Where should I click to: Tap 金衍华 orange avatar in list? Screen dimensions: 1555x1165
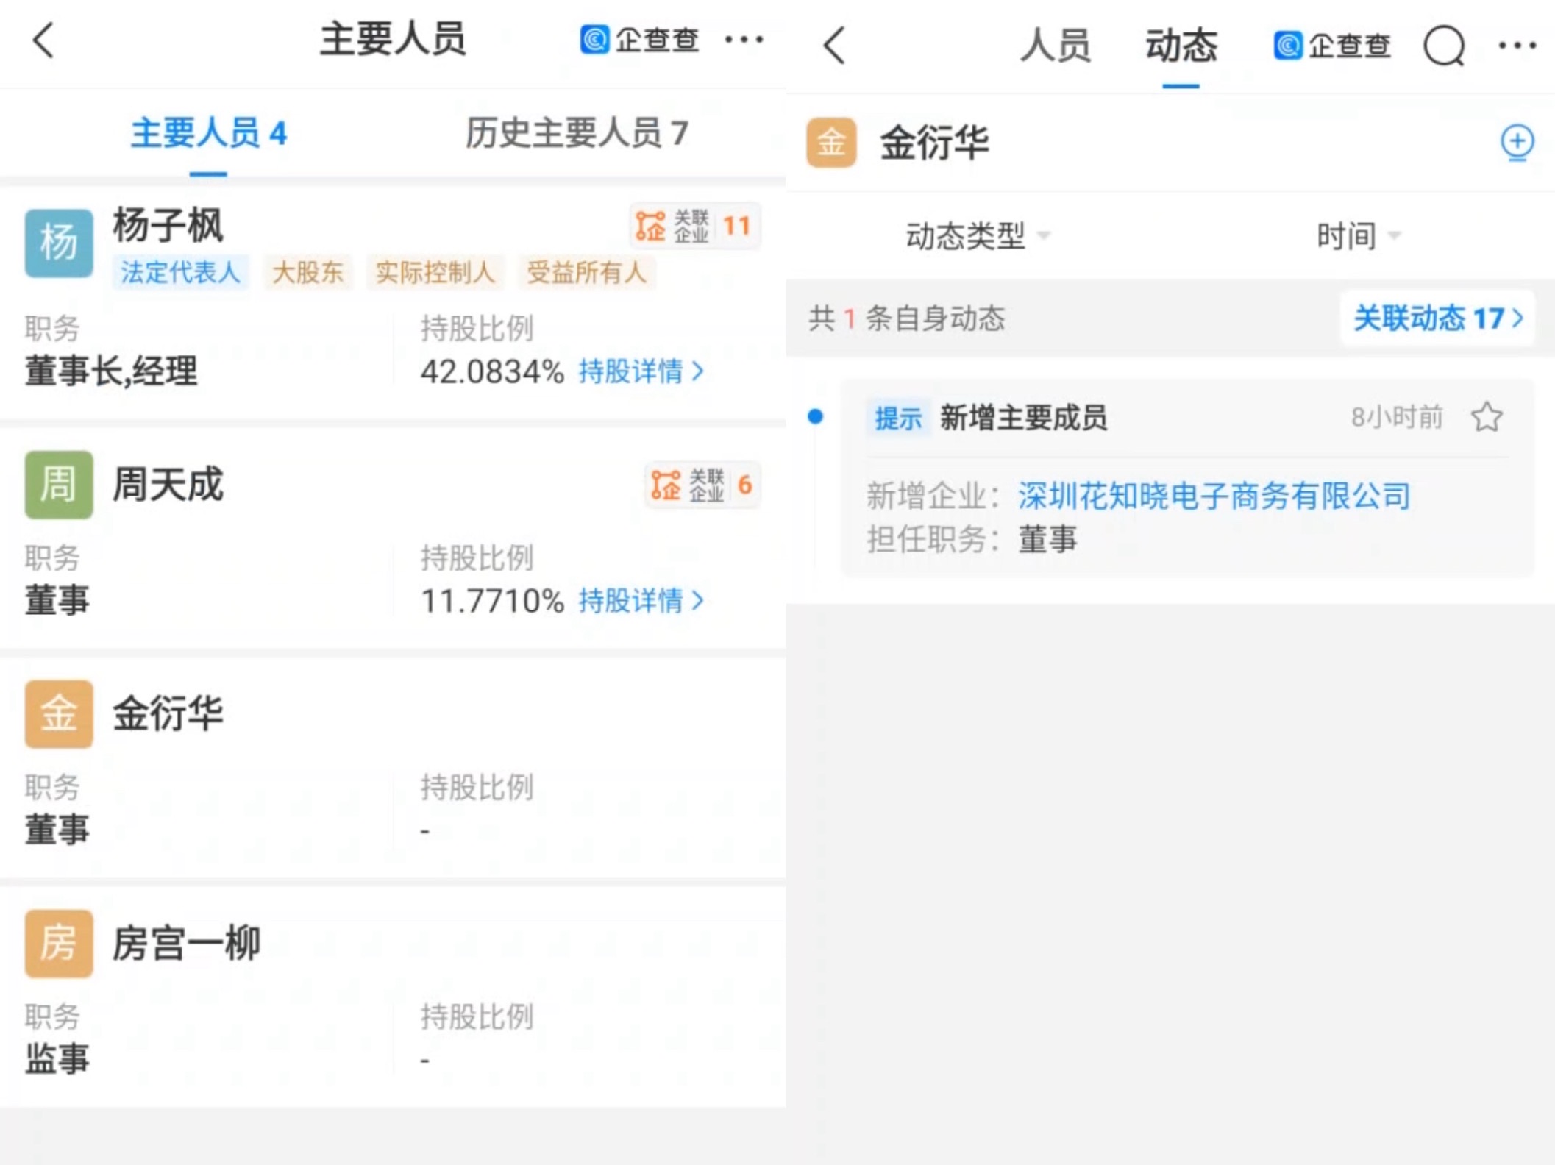tap(59, 713)
